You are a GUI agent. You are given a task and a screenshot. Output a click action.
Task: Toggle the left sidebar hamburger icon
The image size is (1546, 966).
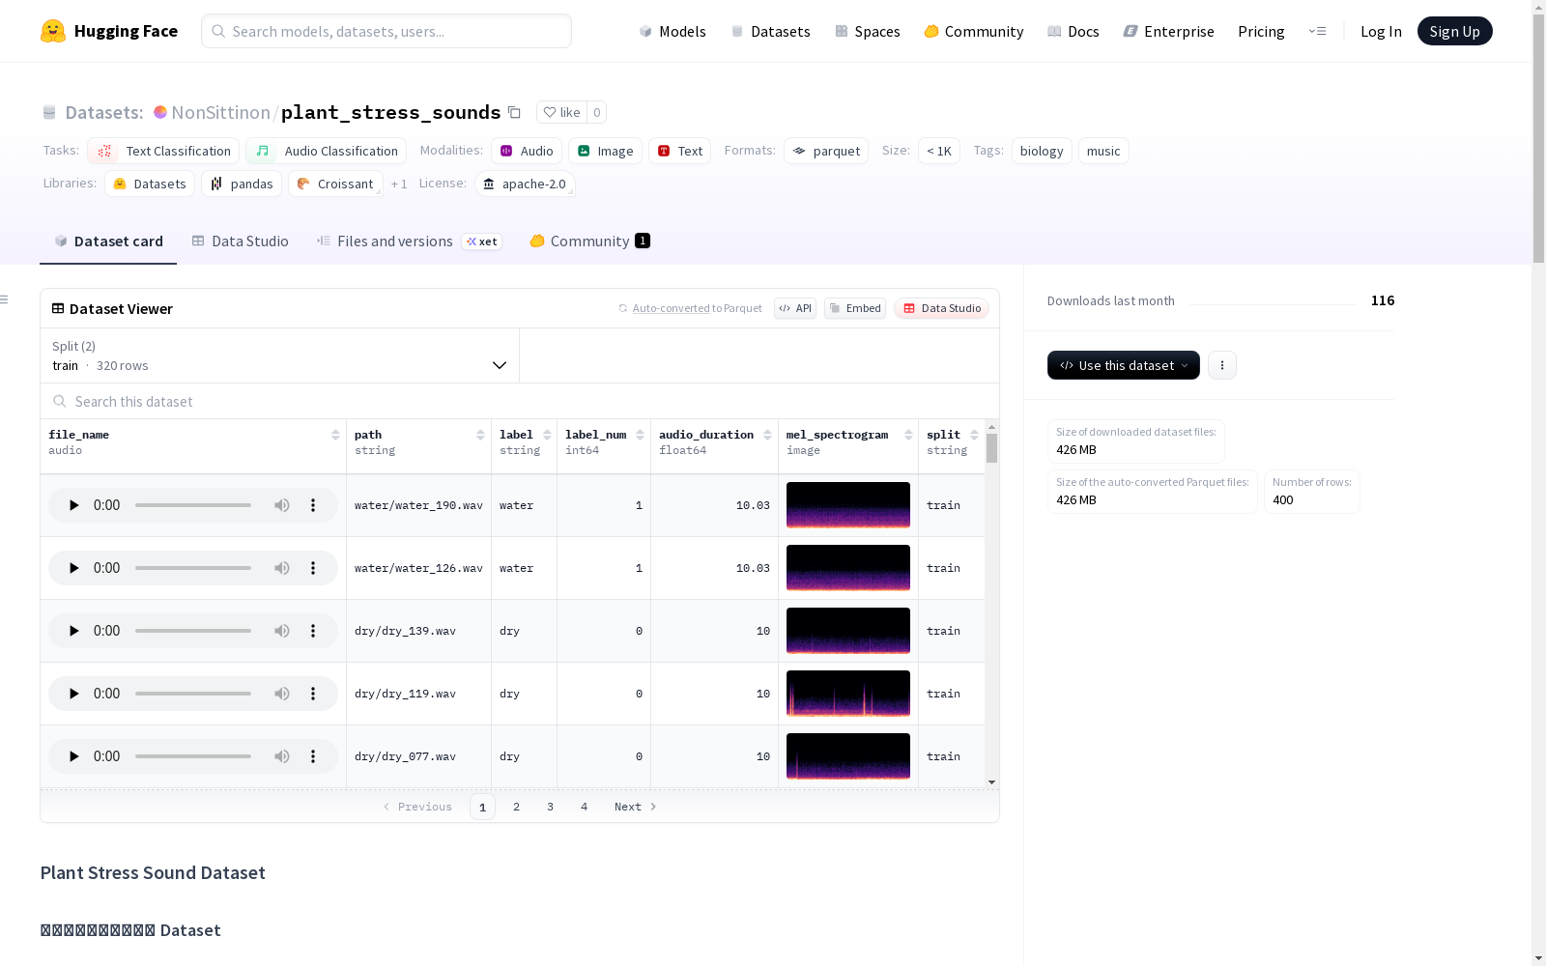tap(4, 299)
